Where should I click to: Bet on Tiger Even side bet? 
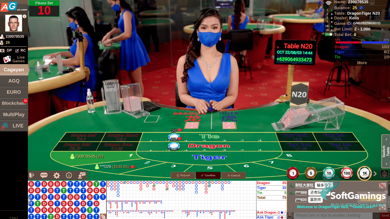299,146
